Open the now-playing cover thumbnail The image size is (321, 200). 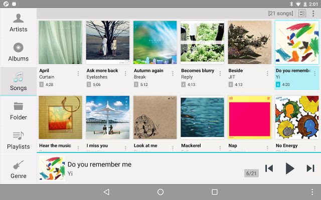[52, 168]
